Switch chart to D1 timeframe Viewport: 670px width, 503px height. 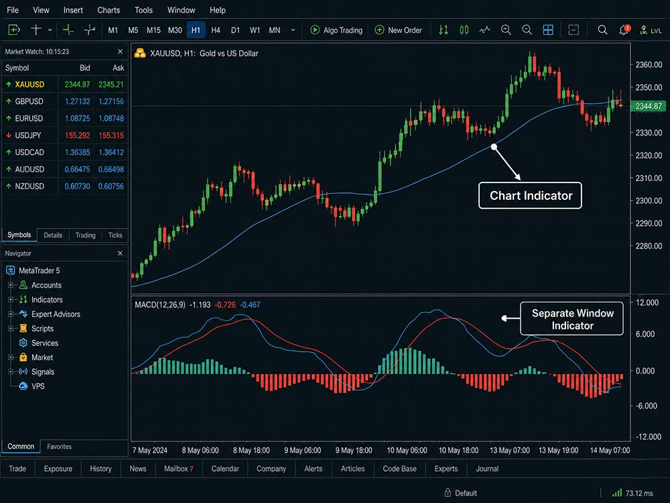235,30
